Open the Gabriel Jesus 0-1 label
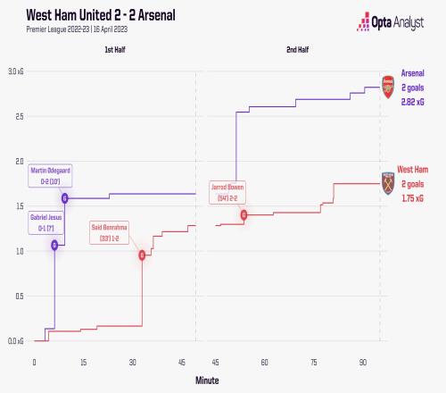Screen dimensions: 446x393 [x=45, y=222]
